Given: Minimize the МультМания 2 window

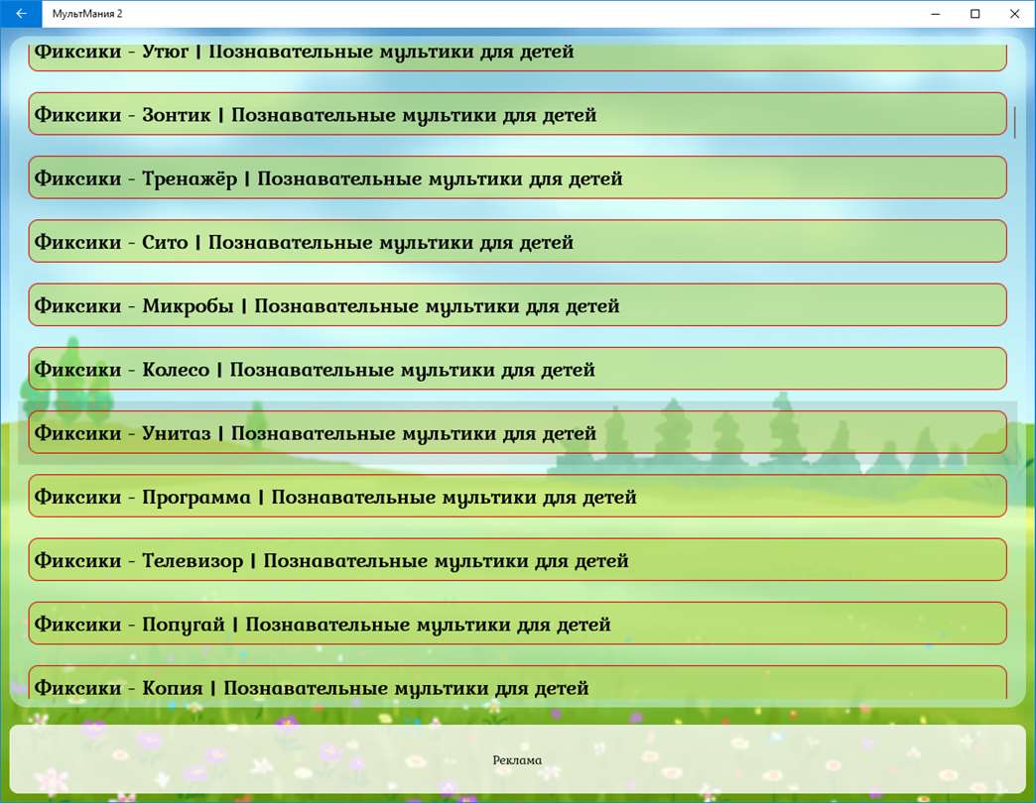Looking at the screenshot, I should pos(935,14).
